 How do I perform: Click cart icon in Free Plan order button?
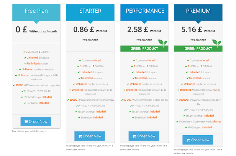(26, 122)
